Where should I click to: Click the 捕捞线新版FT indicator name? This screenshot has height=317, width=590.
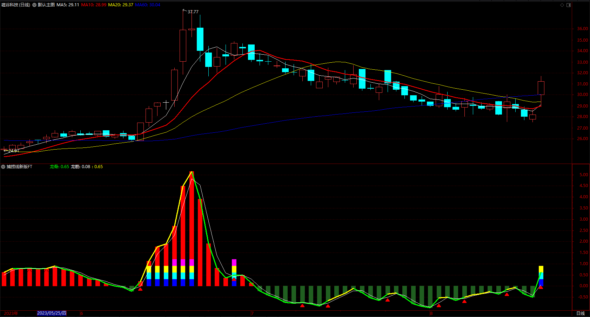click(x=19, y=167)
